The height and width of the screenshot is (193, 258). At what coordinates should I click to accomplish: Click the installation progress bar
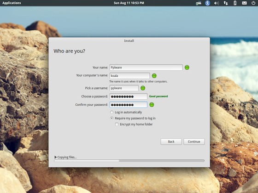click(x=129, y=161)
